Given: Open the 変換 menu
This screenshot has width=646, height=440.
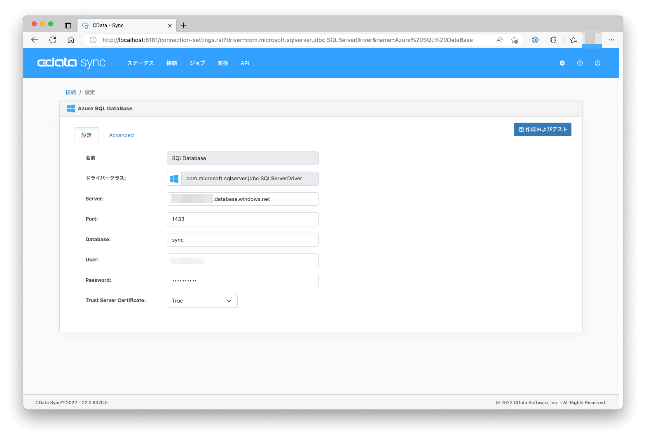Looking at the screenshot, I should click(223, 63).
